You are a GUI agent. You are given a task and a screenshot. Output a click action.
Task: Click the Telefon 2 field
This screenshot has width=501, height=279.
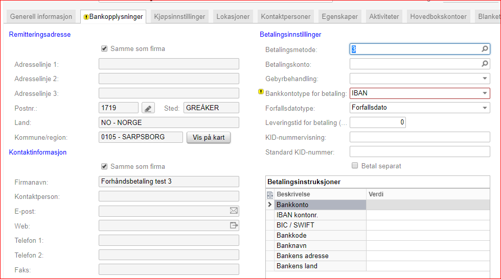(x=169, y=255)
